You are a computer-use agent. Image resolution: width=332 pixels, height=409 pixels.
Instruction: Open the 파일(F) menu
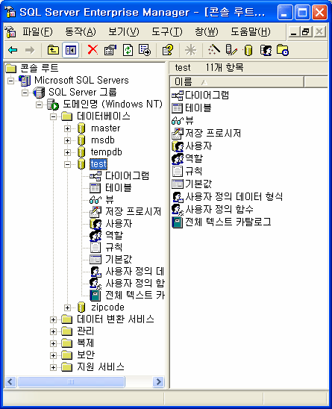coord(37,32)
